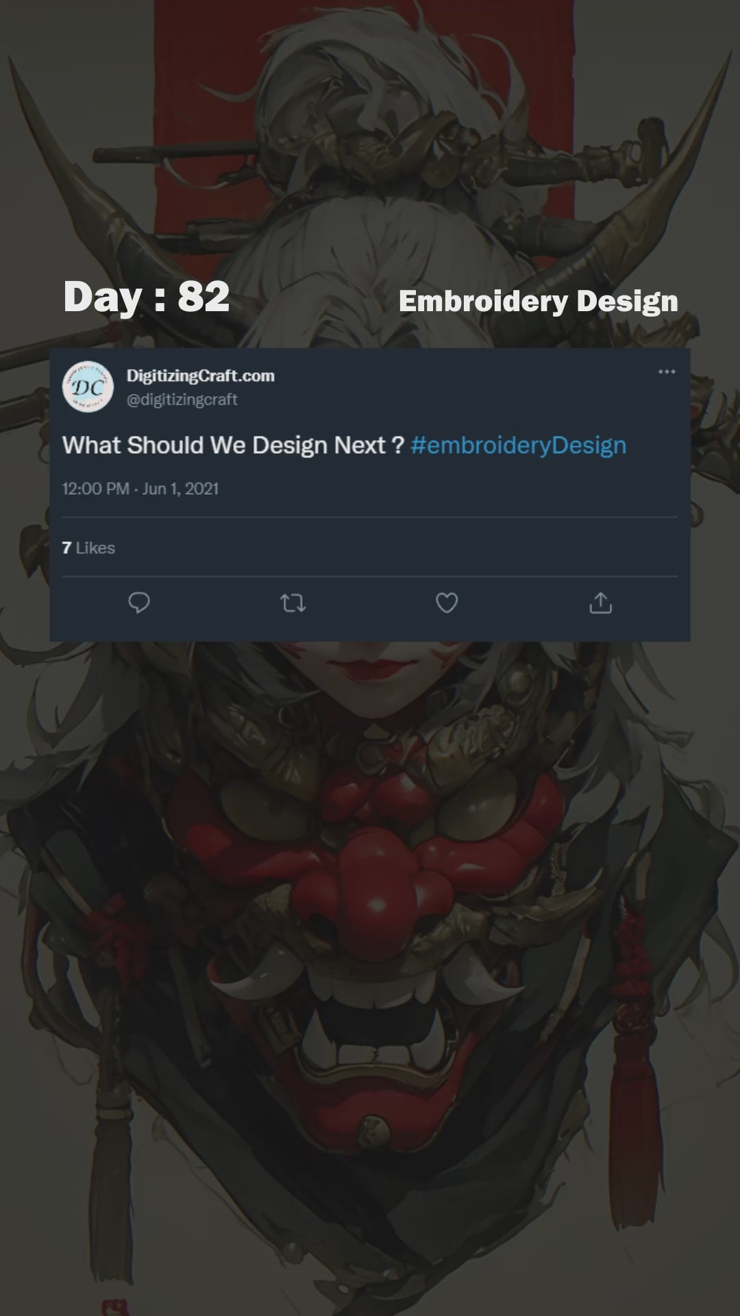Screen dimensions: 740x1316
Task: Open the share options for the tweet
Action: (x=600, y=603)
